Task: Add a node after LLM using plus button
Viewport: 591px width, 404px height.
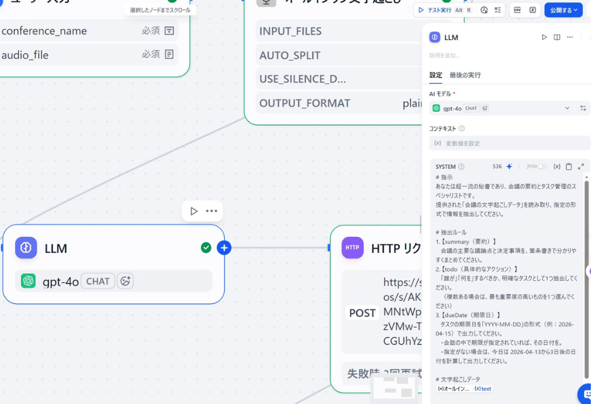Action: (x=224, y=247)
